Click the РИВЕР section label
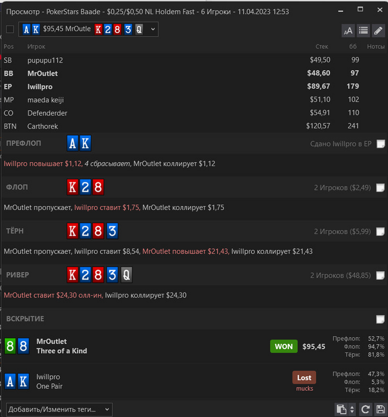Viewport: 388px width, 417px height. click(17, 275)
